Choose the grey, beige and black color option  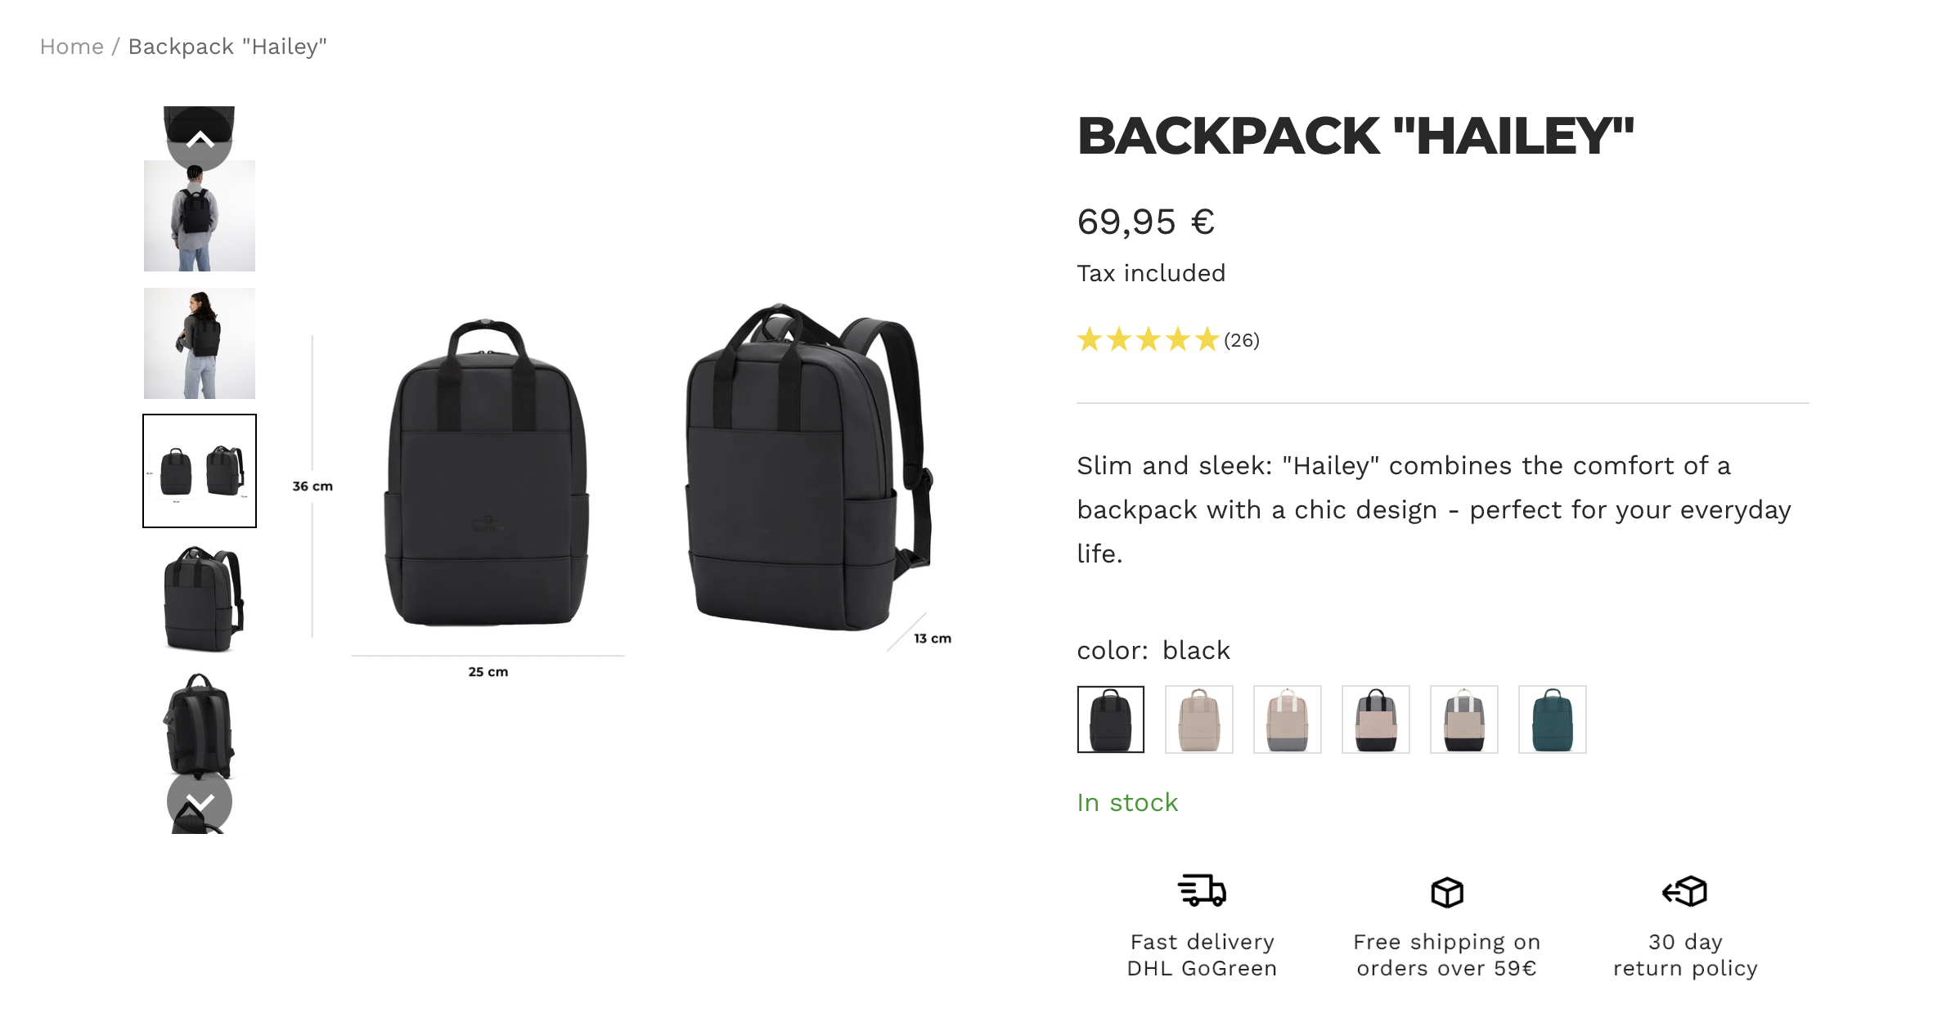click(1463, 719)
